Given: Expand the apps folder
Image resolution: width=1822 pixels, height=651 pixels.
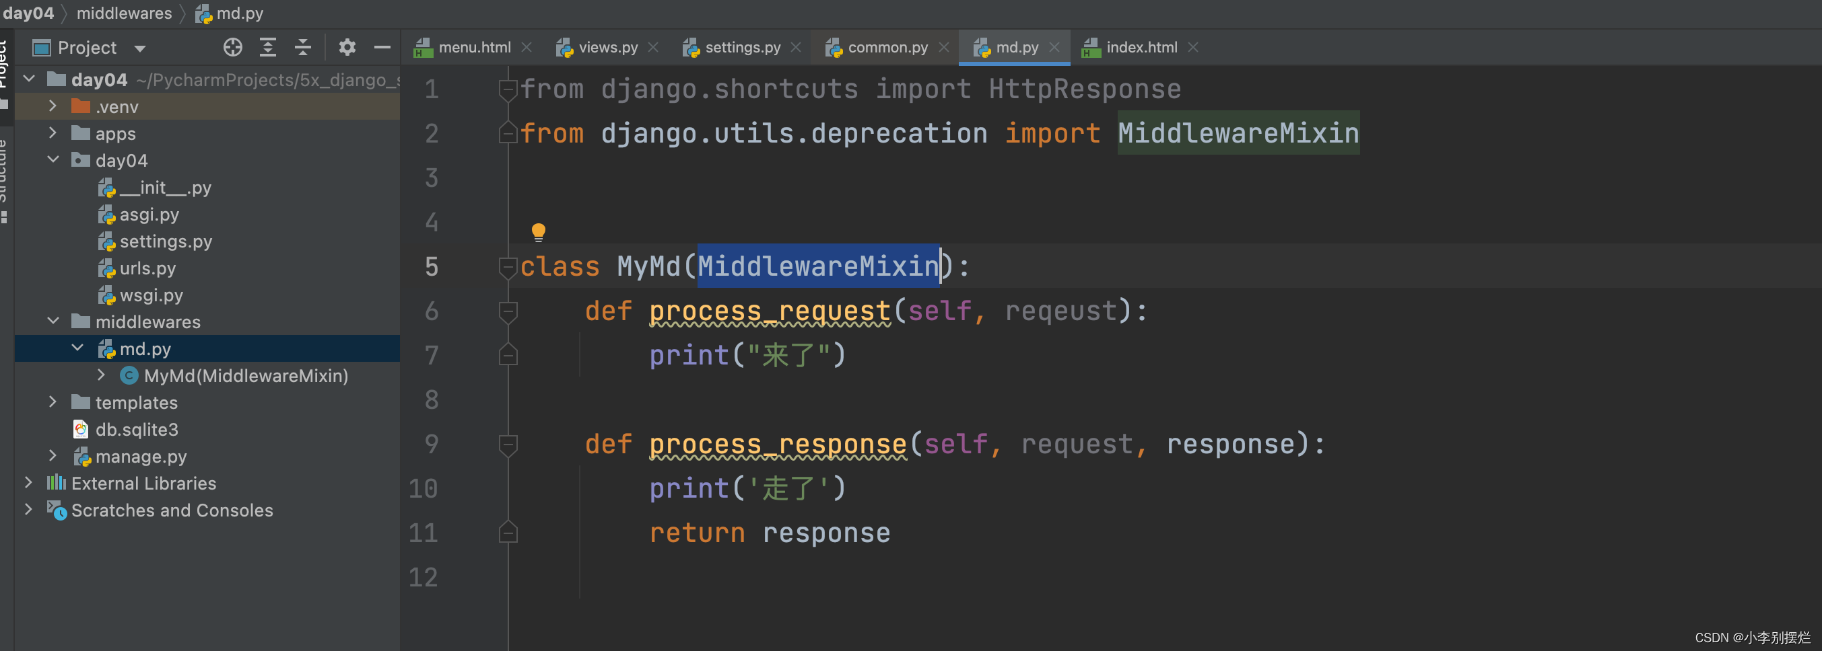Looking at the screenshot, I should (53, 133).
